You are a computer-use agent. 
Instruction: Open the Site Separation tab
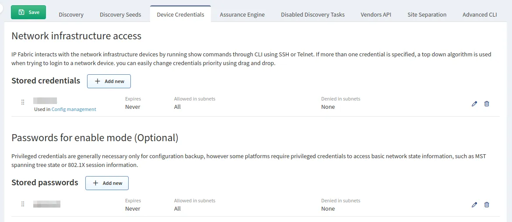[x=427, y=14]
